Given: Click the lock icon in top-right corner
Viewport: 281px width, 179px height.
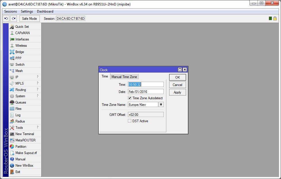Looking at the screenshot, I should pyautogui.click(x=275, y=18).
